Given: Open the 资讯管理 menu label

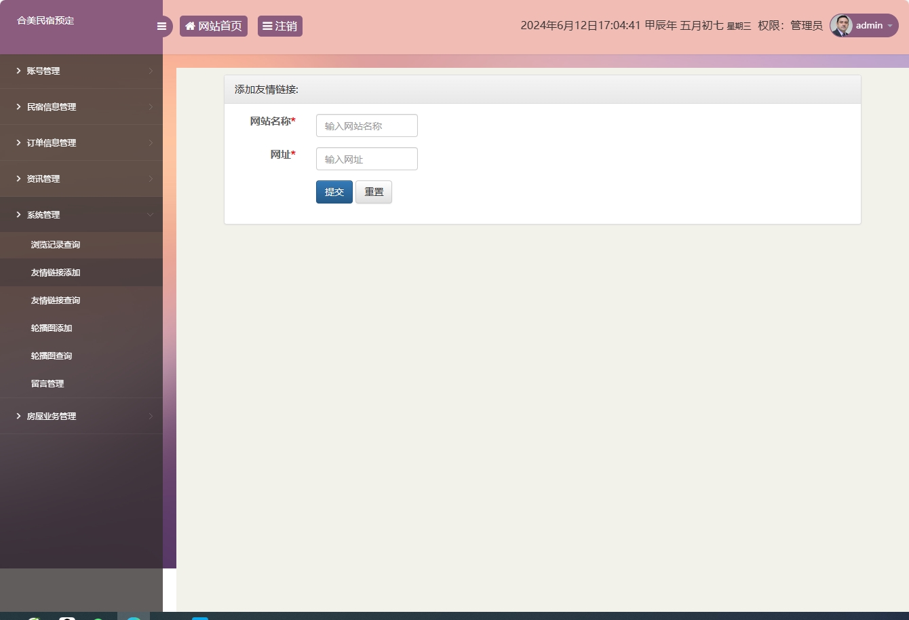Looking at the screenshot, I should tap(43, 178).
